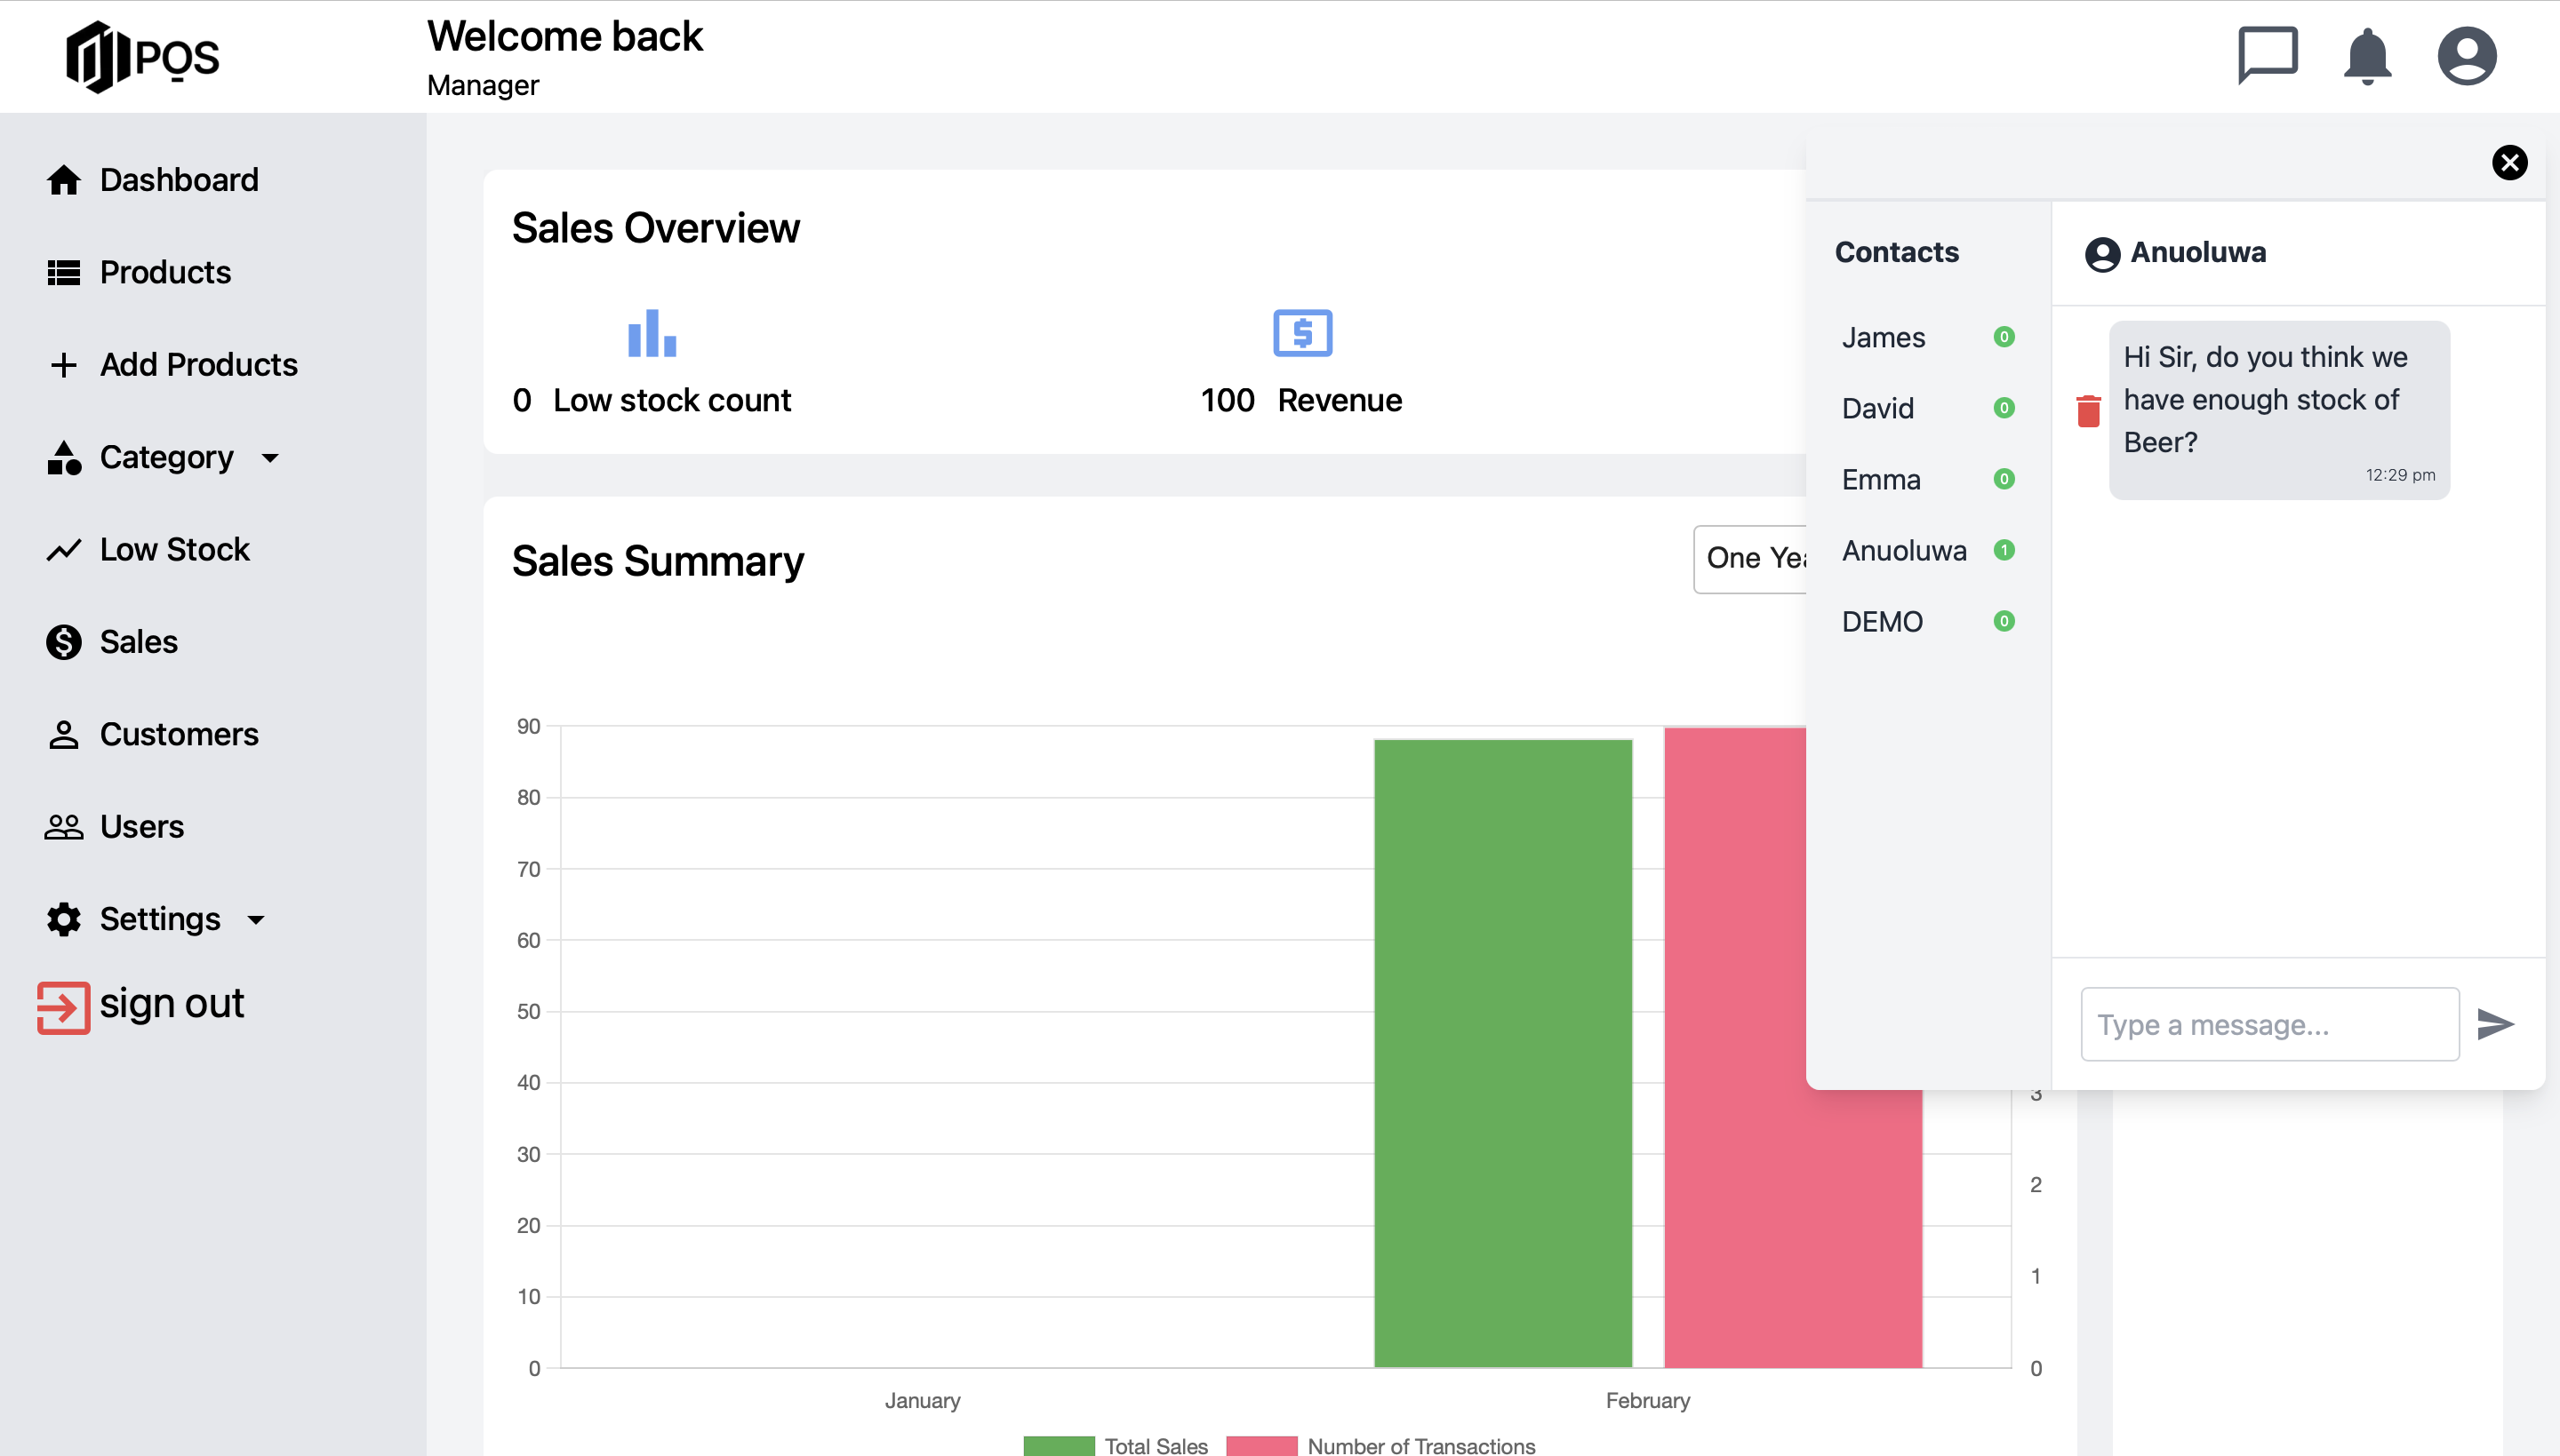
Task: Select DEMO in Contacts list
Action: [x=1882, y=622]
